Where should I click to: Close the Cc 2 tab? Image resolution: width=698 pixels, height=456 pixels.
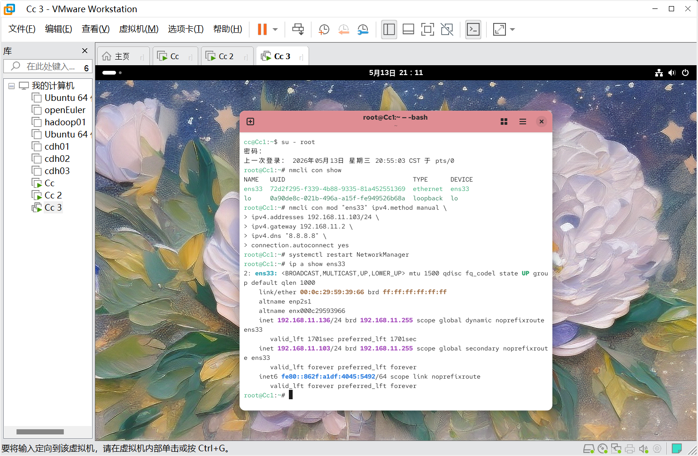click(x=246, y=58)
